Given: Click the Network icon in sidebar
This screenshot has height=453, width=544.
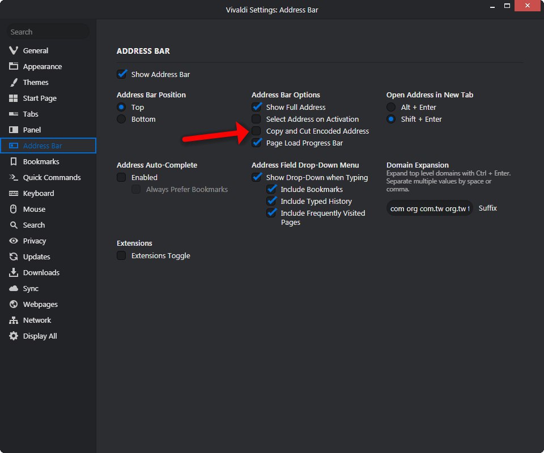Looking at the screenshot, I should (14, 320).
